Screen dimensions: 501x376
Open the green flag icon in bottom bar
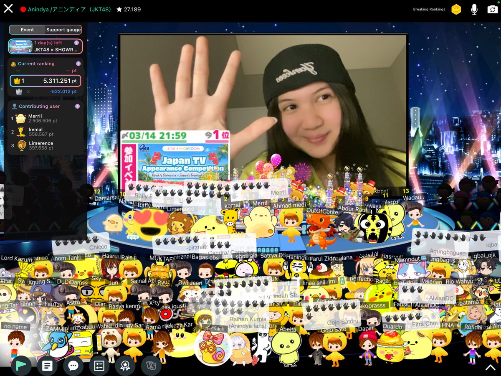(x=21, y=366)
